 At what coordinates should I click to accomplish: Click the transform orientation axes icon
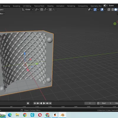coord(23,9)
